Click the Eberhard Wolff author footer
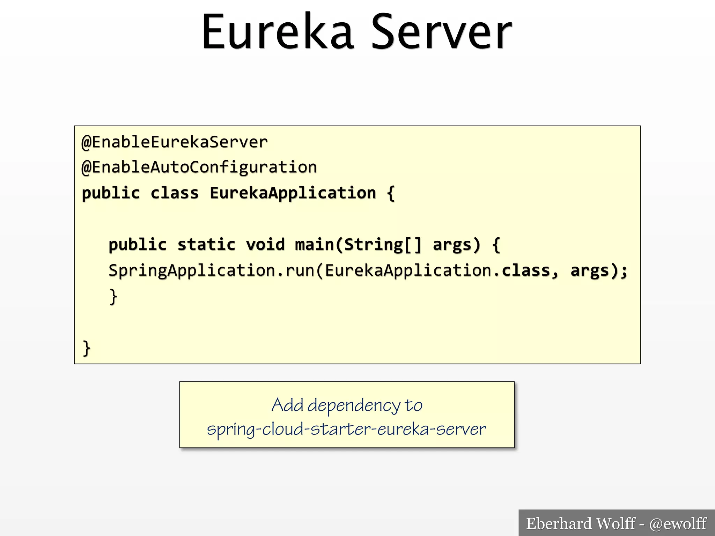This screenshot has height=536, width=715. coord(580,523)
